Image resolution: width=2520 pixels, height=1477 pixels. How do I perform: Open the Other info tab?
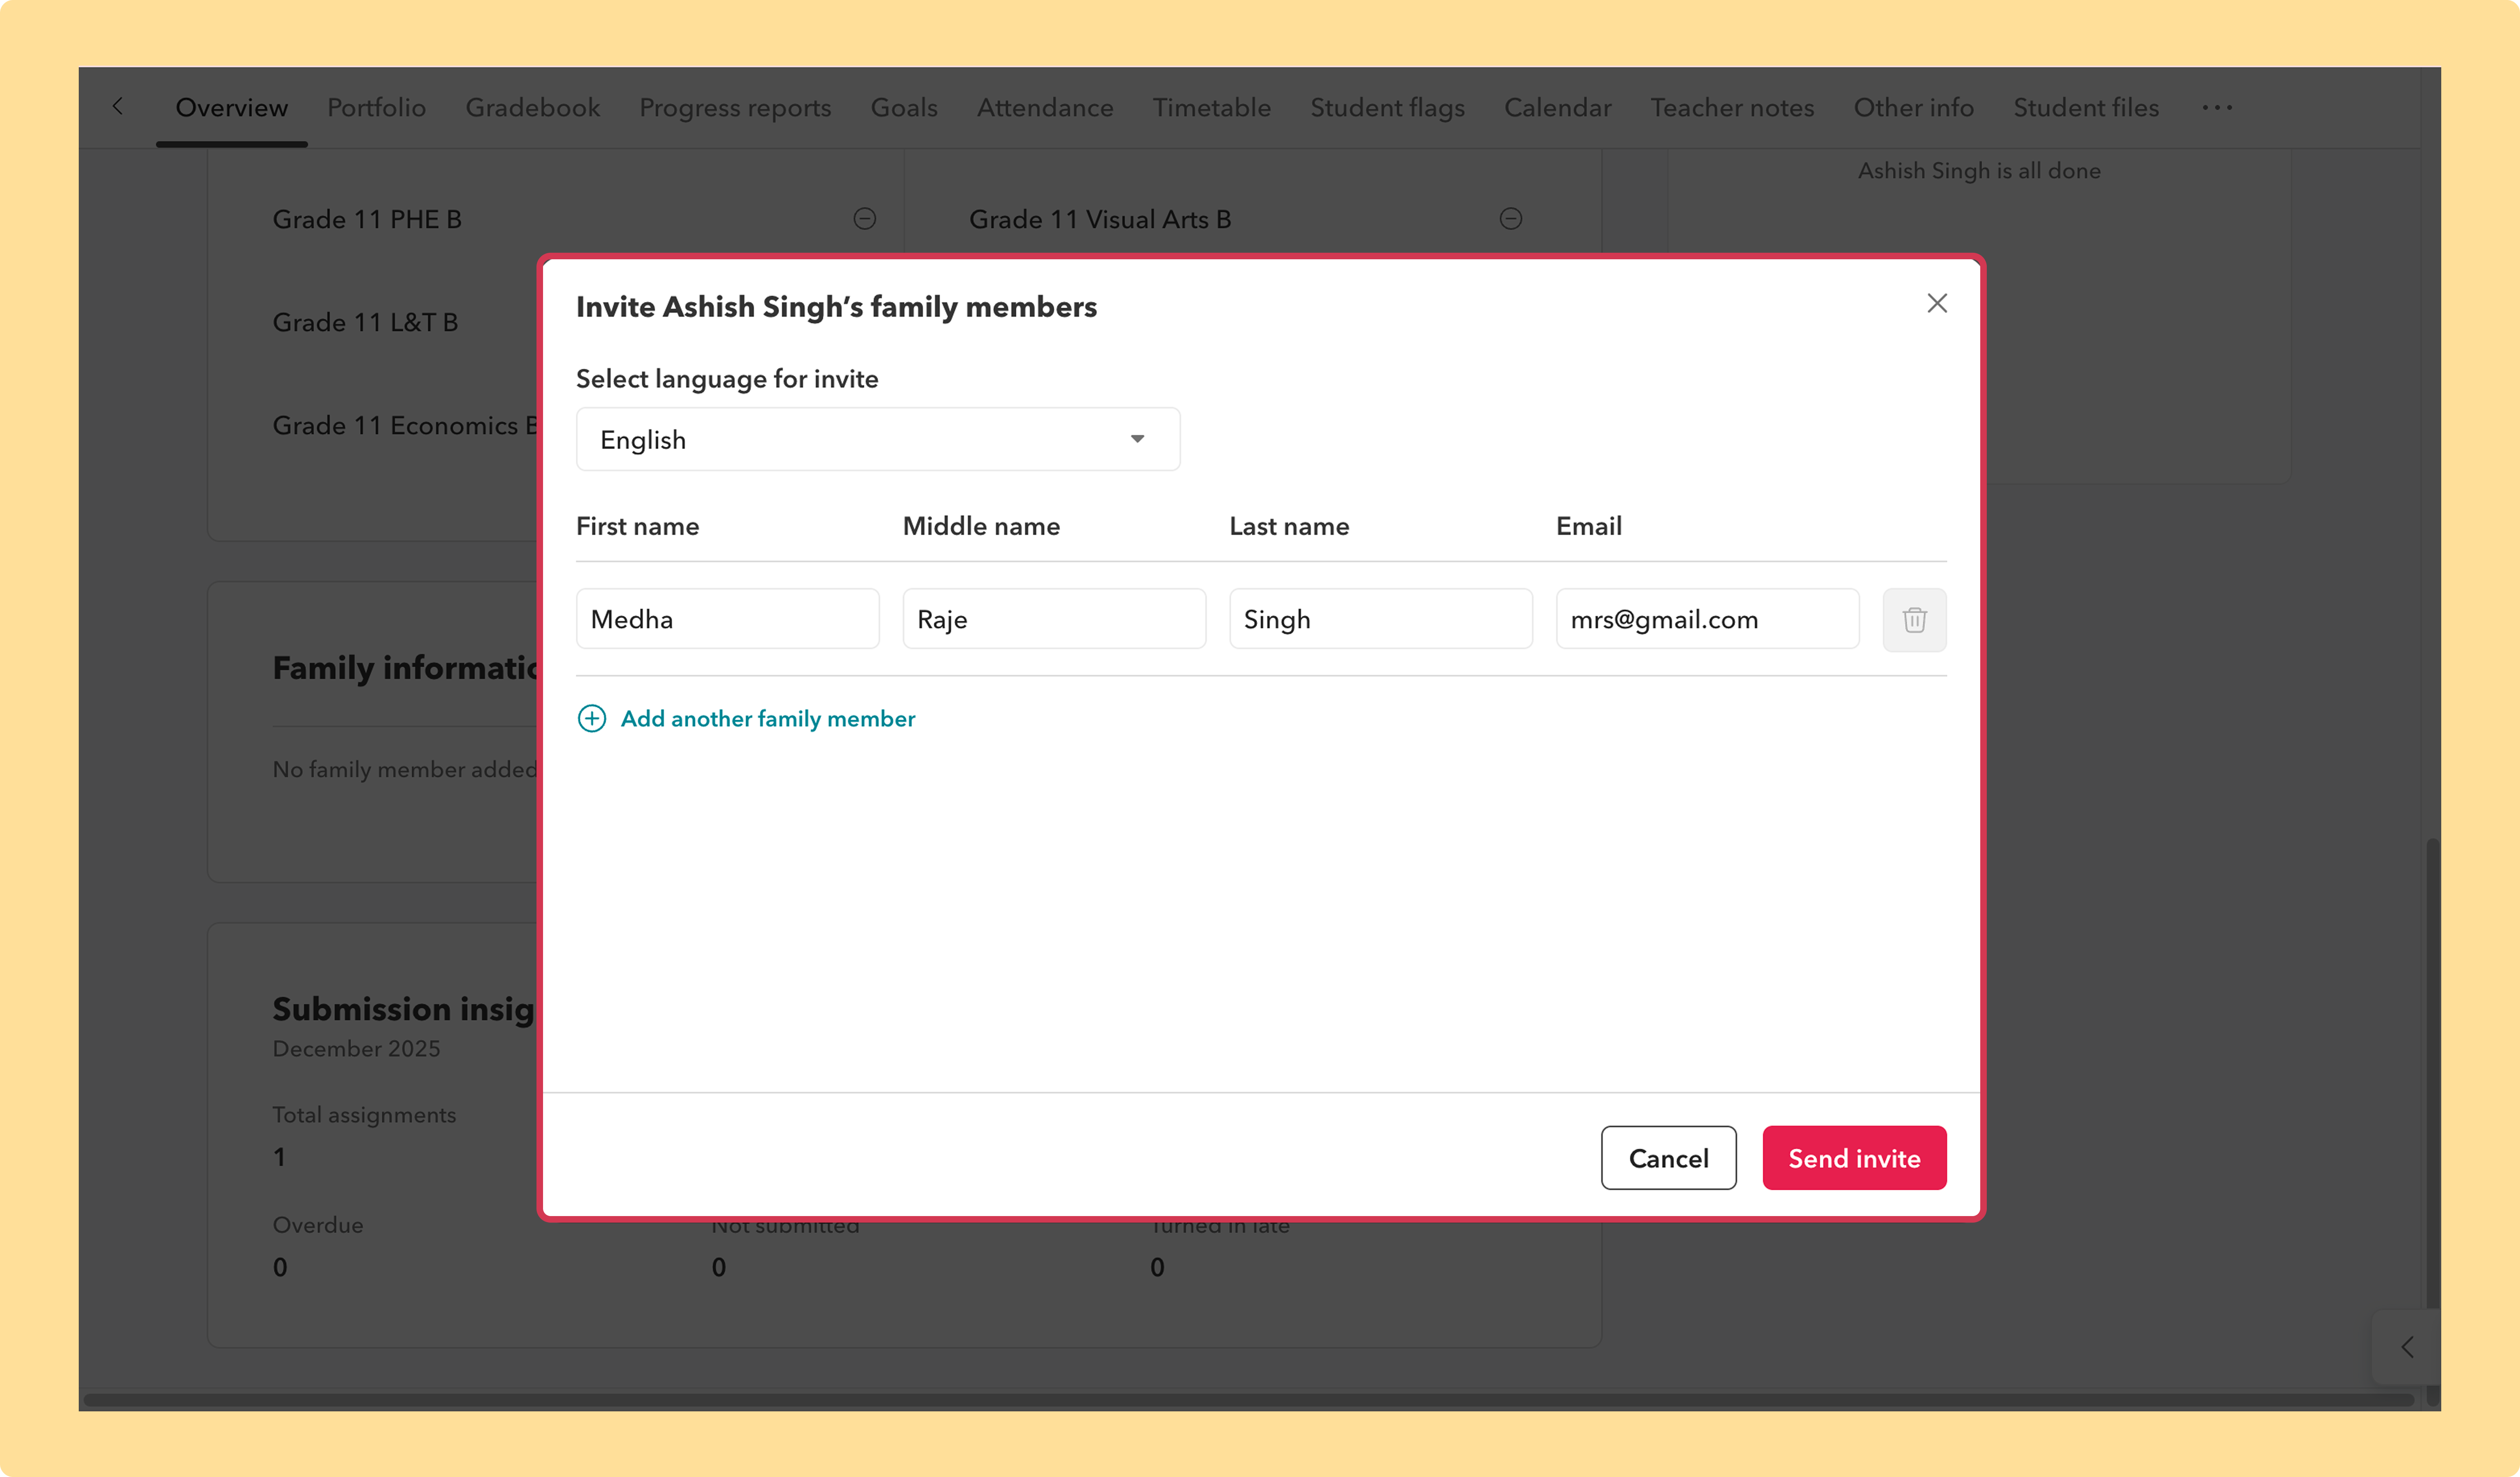click(x=1914, y=107)
